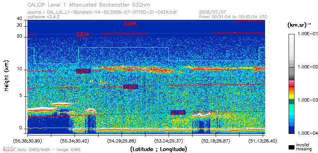
Task: Click the 'Data: CNES/NASA - Image: ICARE' credit
Action: click(49, 150)
